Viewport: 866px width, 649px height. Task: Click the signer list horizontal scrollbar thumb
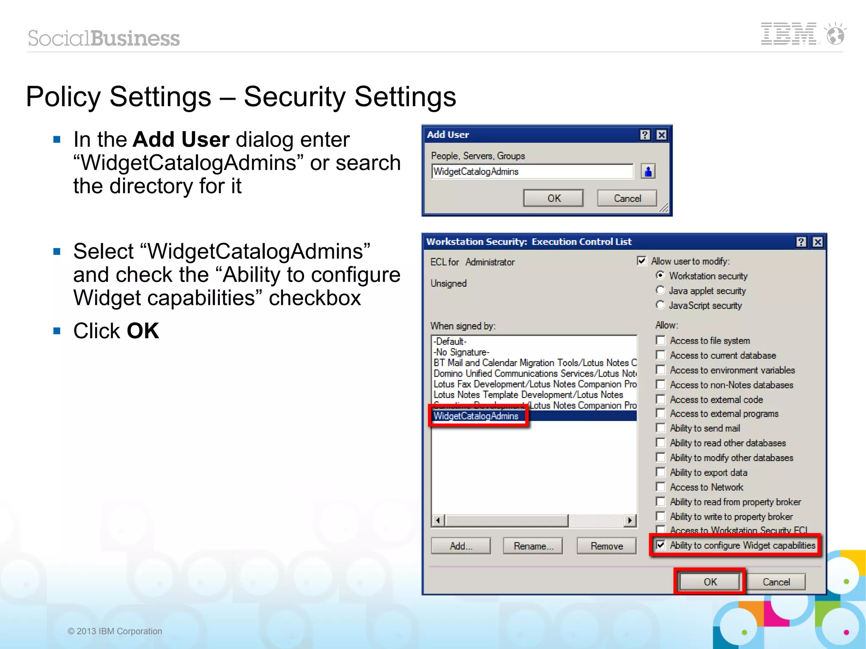click(x=507, y=520)
